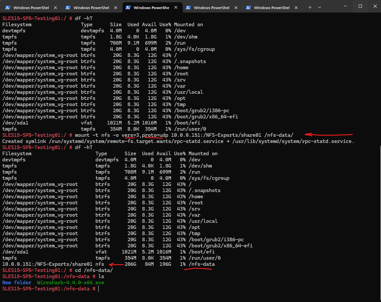The height and width of the screenshot is (302, 381).
Task: Click the PowerShell icon on fifth tab
Action: pos(248,7)
